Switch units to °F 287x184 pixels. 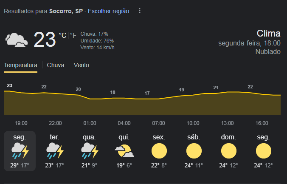[x=73, y=35]
